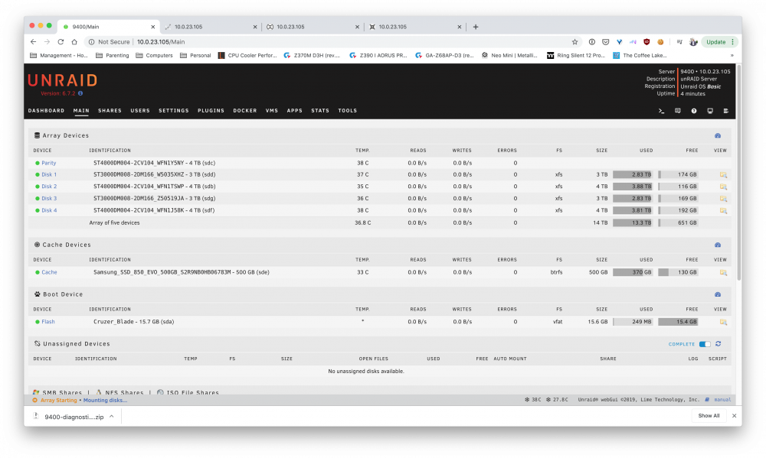Switch to second browser tab 10.0.23.105
766x458 pixels.
[x=210, y=27]
